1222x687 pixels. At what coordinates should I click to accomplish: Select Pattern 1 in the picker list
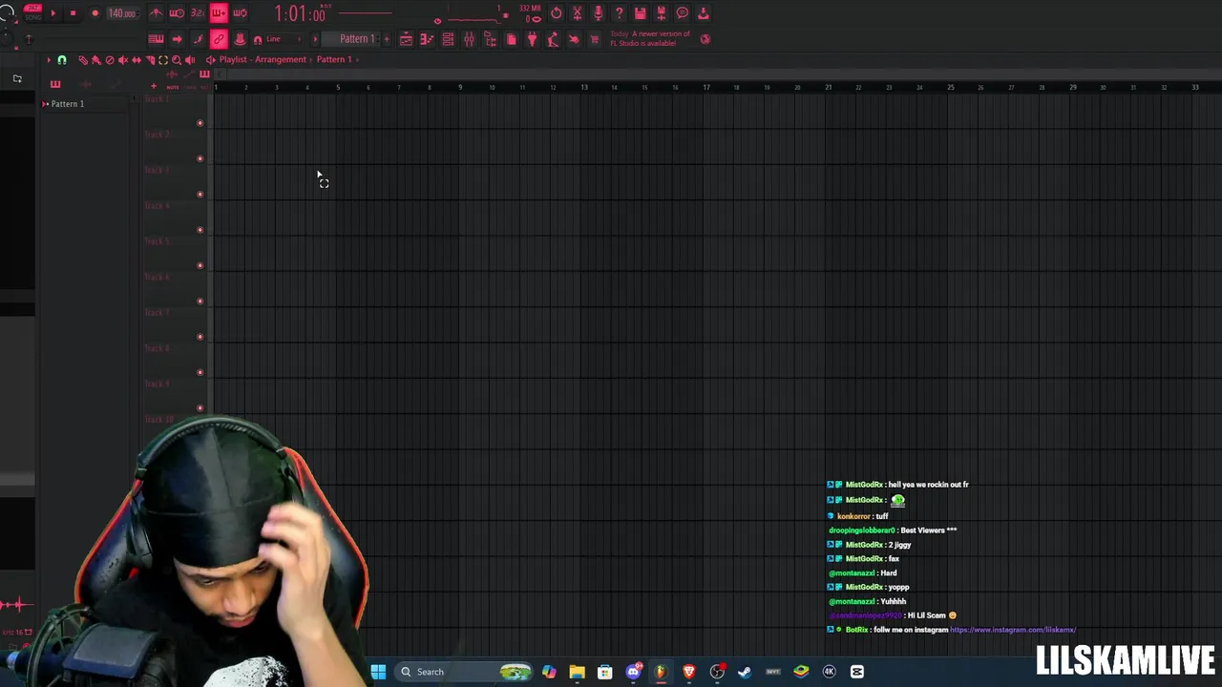click(x=67, y=103)
